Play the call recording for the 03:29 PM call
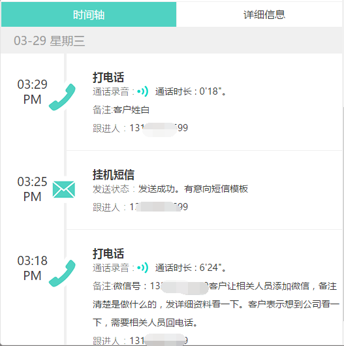 coord(142,91)
